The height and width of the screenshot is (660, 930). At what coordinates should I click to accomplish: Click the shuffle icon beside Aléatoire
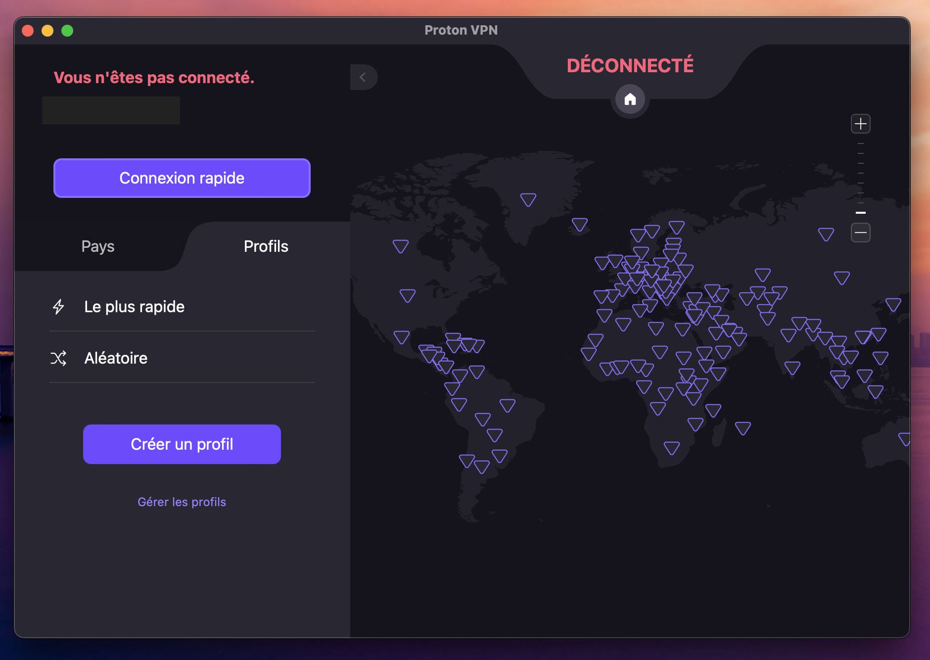(x=58, y=358)
